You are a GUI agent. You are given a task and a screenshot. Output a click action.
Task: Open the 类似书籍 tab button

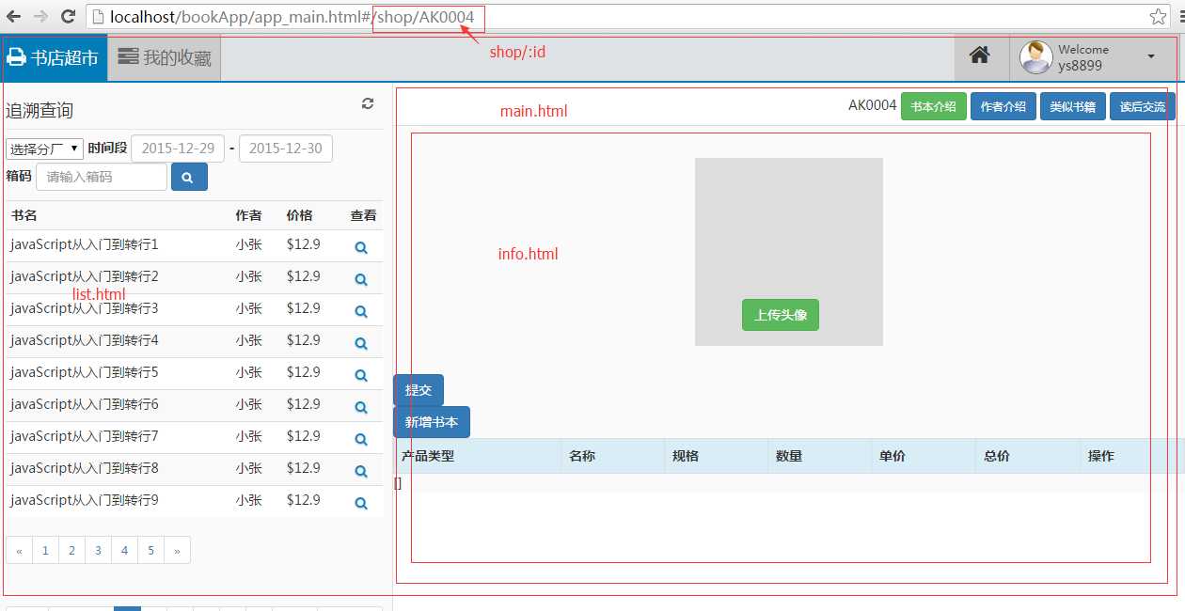(x=1073, y=106)
